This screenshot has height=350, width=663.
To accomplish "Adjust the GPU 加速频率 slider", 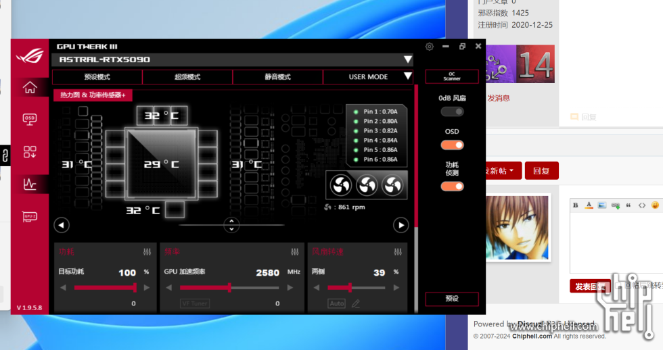I will [229, 288].
